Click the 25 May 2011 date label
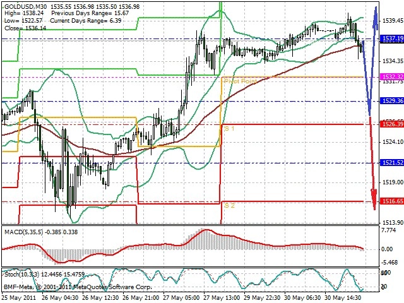Screen dimensions: 404x303 pyautogui.click(x=20, y=298)
